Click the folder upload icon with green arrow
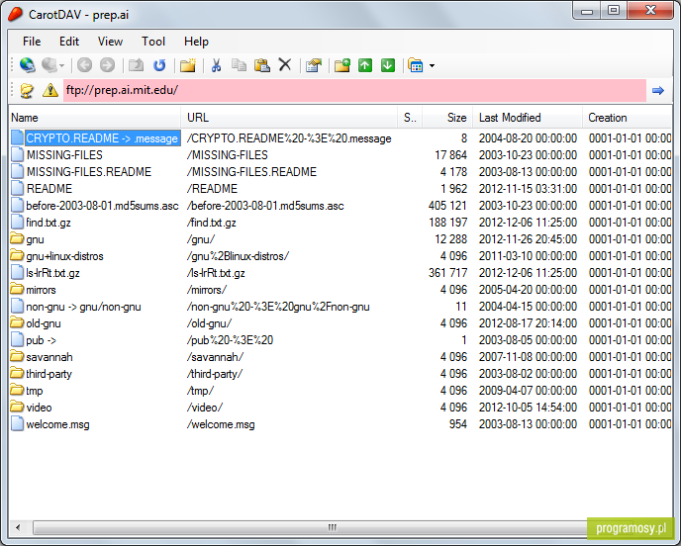Screen dimensions: 681x546 342,65
